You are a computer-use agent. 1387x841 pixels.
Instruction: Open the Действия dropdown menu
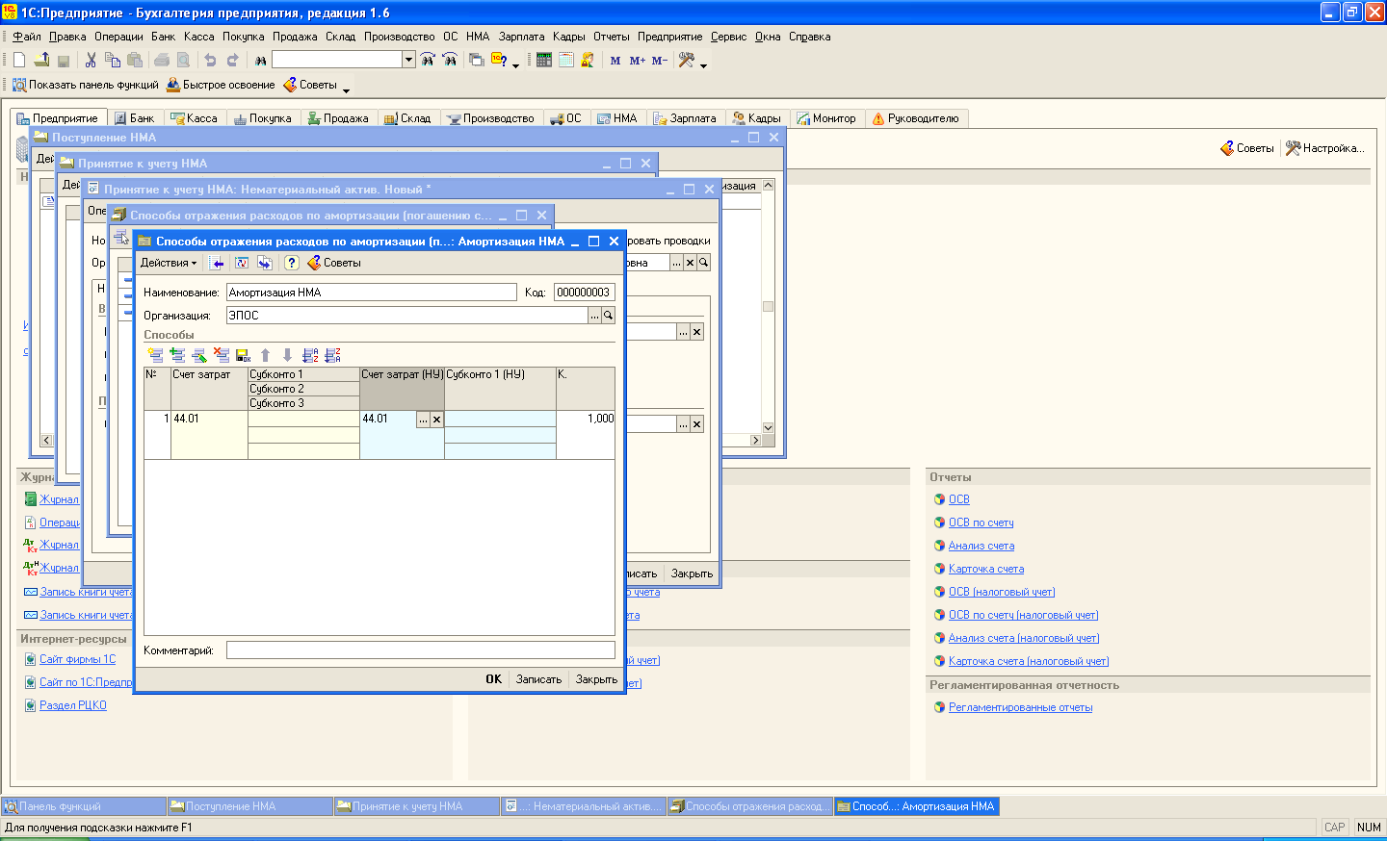point(169,263)
